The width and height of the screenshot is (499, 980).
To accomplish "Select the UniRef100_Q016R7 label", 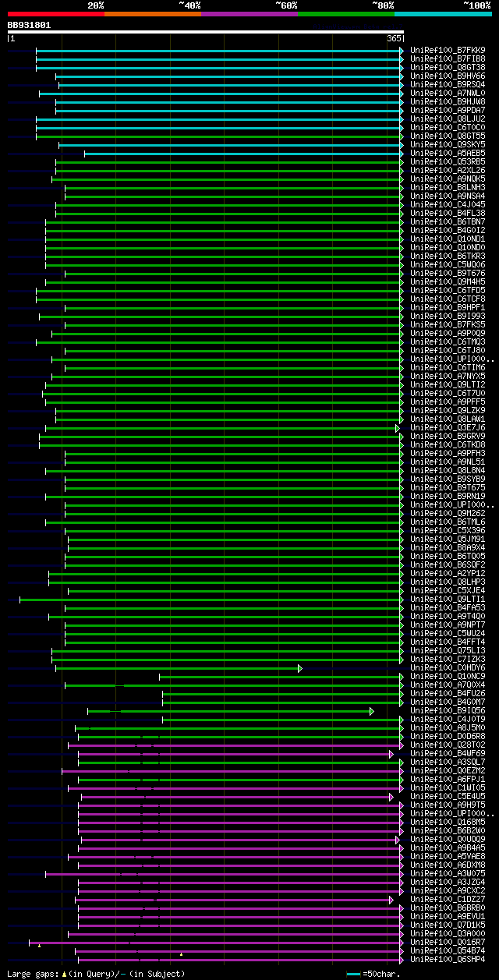I will point(448,943).
